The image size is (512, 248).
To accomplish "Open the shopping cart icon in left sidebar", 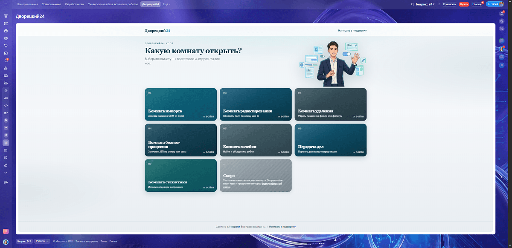I will [x=6, y=46].
